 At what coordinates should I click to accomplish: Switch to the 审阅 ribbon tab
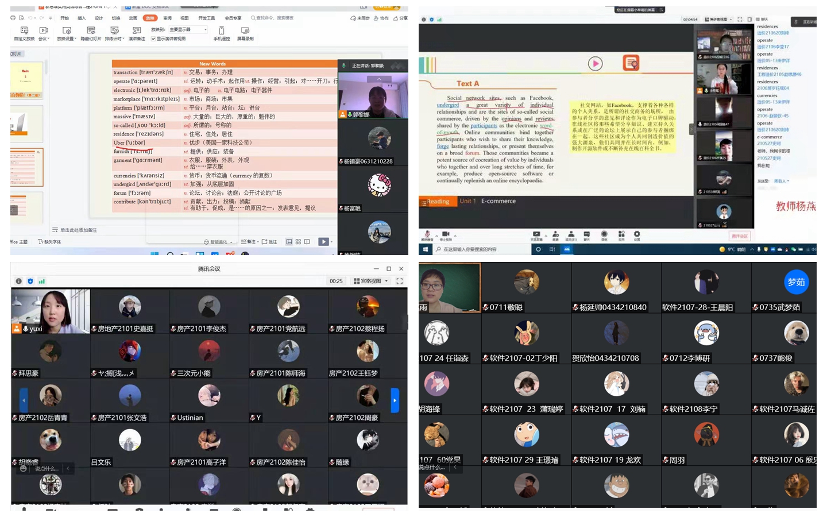(x=167, y=18)
